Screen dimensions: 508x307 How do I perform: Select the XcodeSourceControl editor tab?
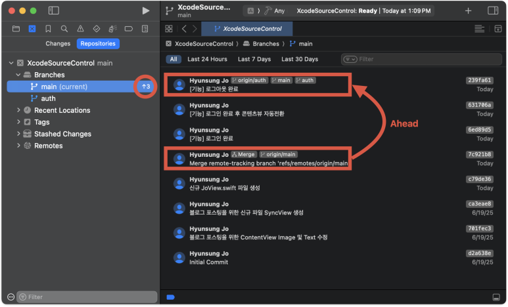(x=247, y=29)
